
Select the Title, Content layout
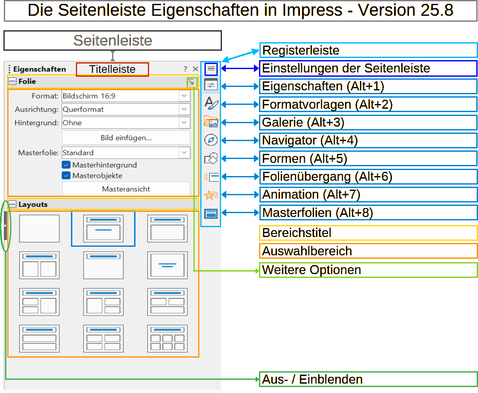pyautogui.click(x=167, y=228)
